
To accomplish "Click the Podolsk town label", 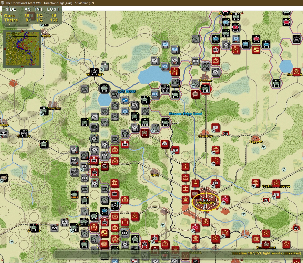I will (x=196, y=253).
